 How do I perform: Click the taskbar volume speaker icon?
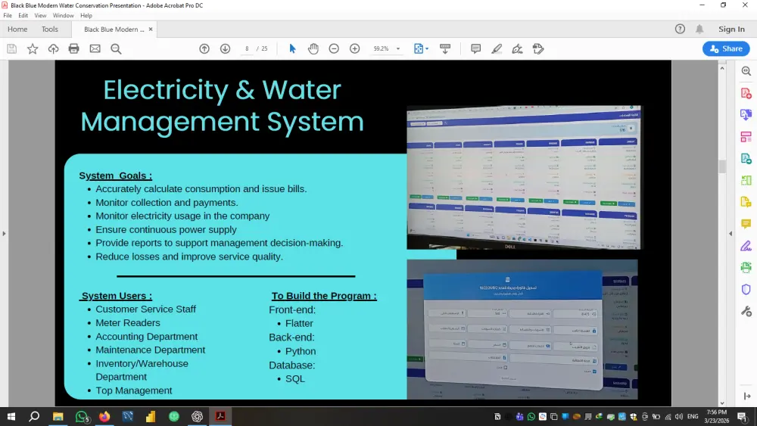pos(679,416)
